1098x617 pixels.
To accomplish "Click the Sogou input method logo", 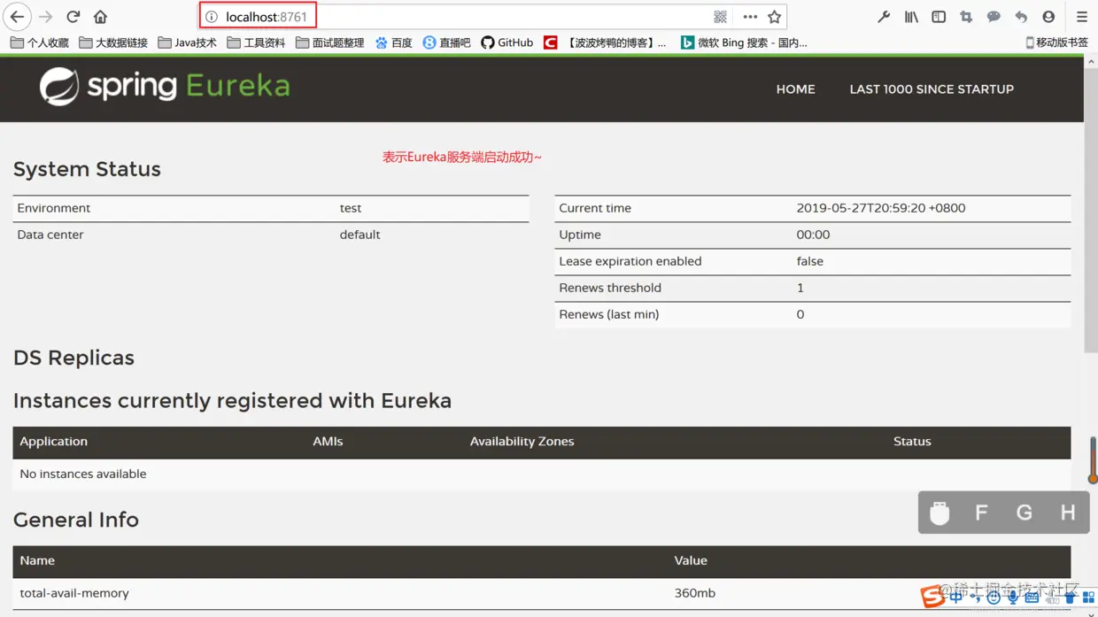I will click(x=932, y=597).
